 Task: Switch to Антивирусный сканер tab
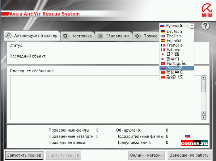[32, 36]
